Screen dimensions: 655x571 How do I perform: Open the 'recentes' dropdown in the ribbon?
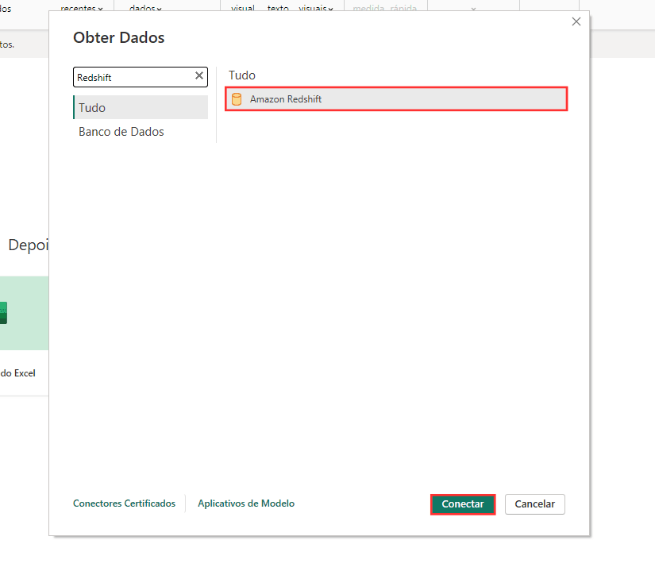click(83, 8)
